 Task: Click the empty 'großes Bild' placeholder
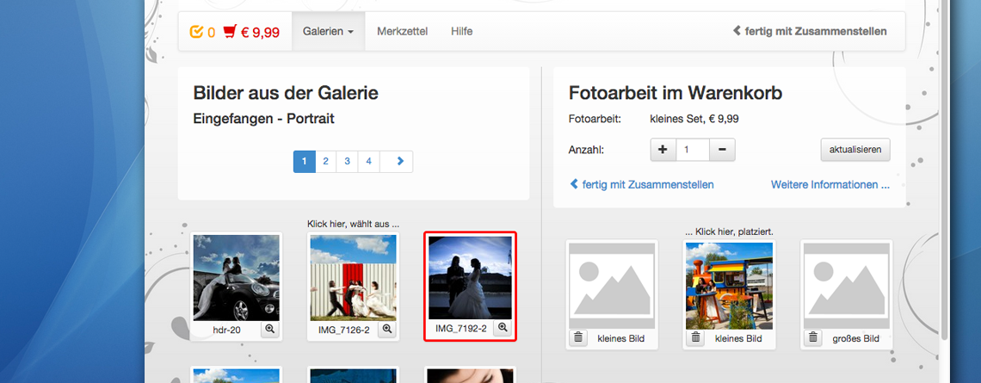847,286
